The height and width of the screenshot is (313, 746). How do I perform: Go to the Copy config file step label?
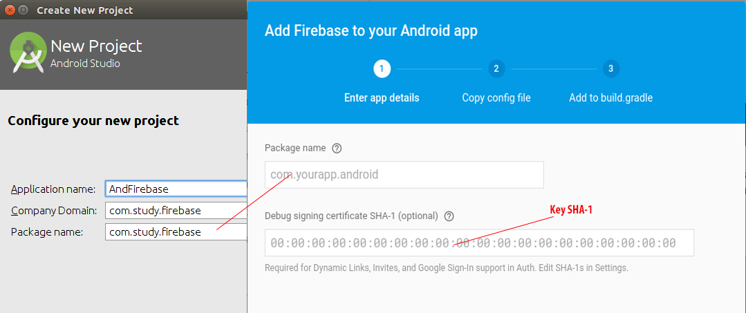496,98
